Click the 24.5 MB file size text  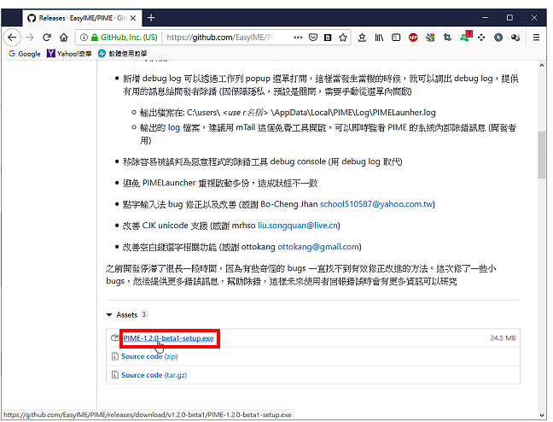pos(503,338)
